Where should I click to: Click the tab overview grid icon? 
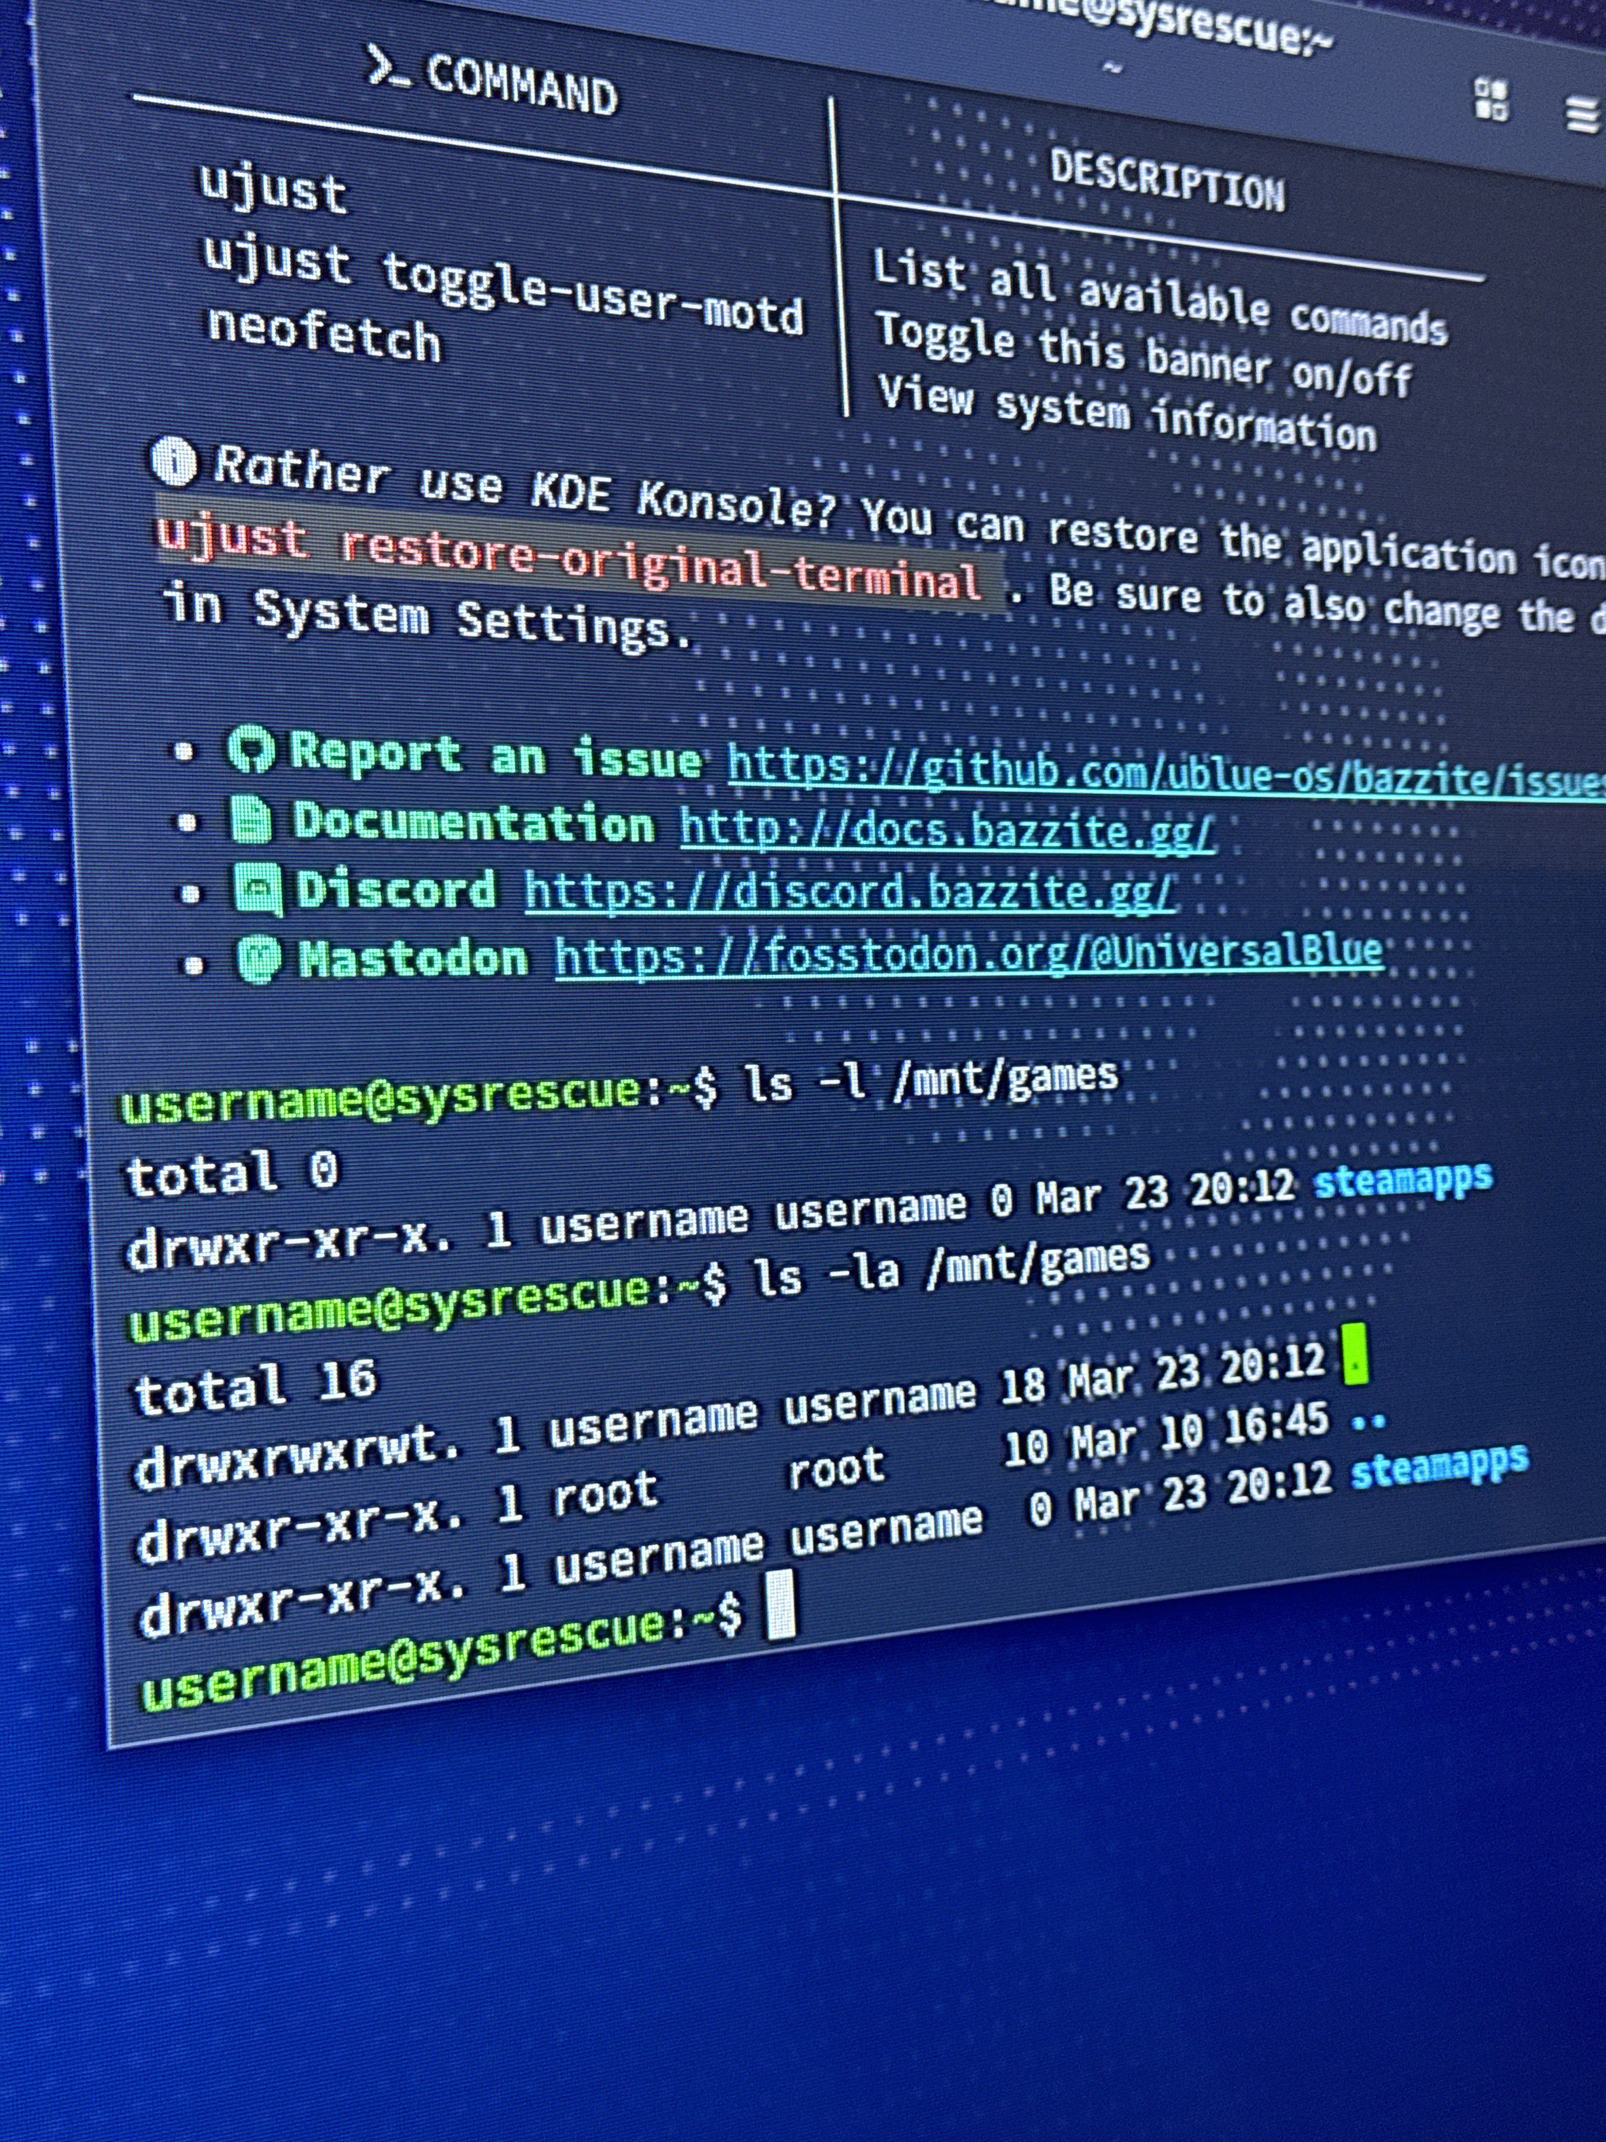pos(1491,100)
